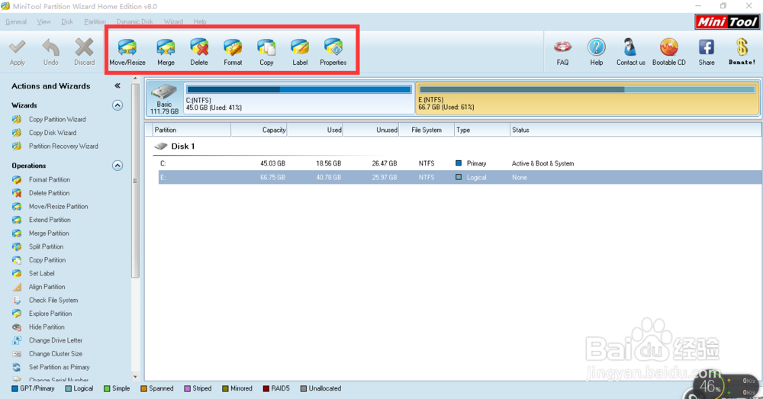Choose Delete Partition operation in sidebar

click(x=49, y=193)
